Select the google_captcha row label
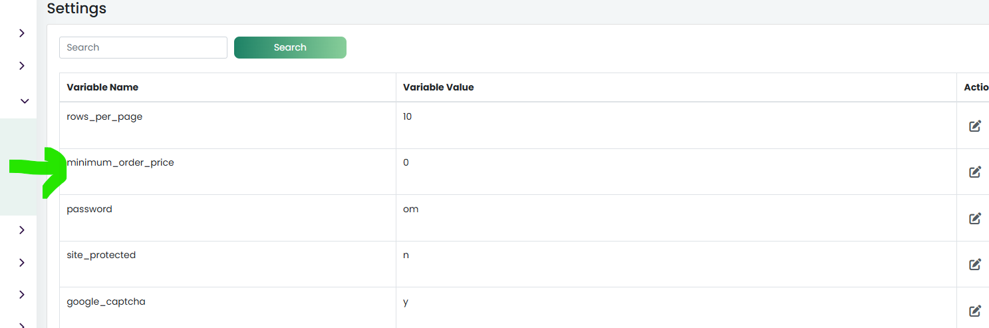The width and height of the screenshot is (989, 328). pyautogui.click(x=106, y=301)
